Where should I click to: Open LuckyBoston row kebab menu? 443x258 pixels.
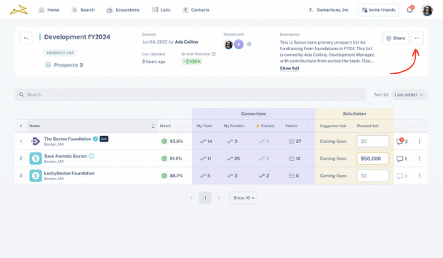(x=420, y=176)
